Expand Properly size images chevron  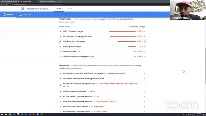(145, 46)
